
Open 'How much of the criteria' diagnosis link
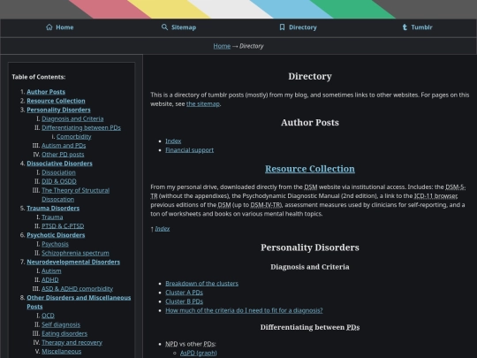[244, 310]
